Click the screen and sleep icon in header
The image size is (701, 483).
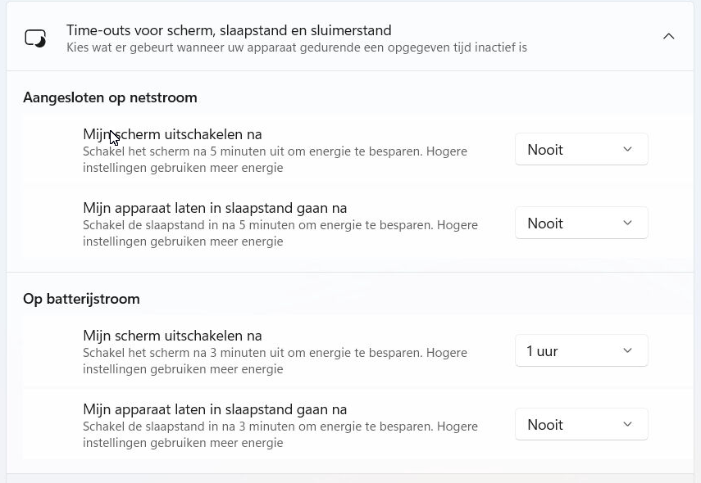[x=35, y=38]
